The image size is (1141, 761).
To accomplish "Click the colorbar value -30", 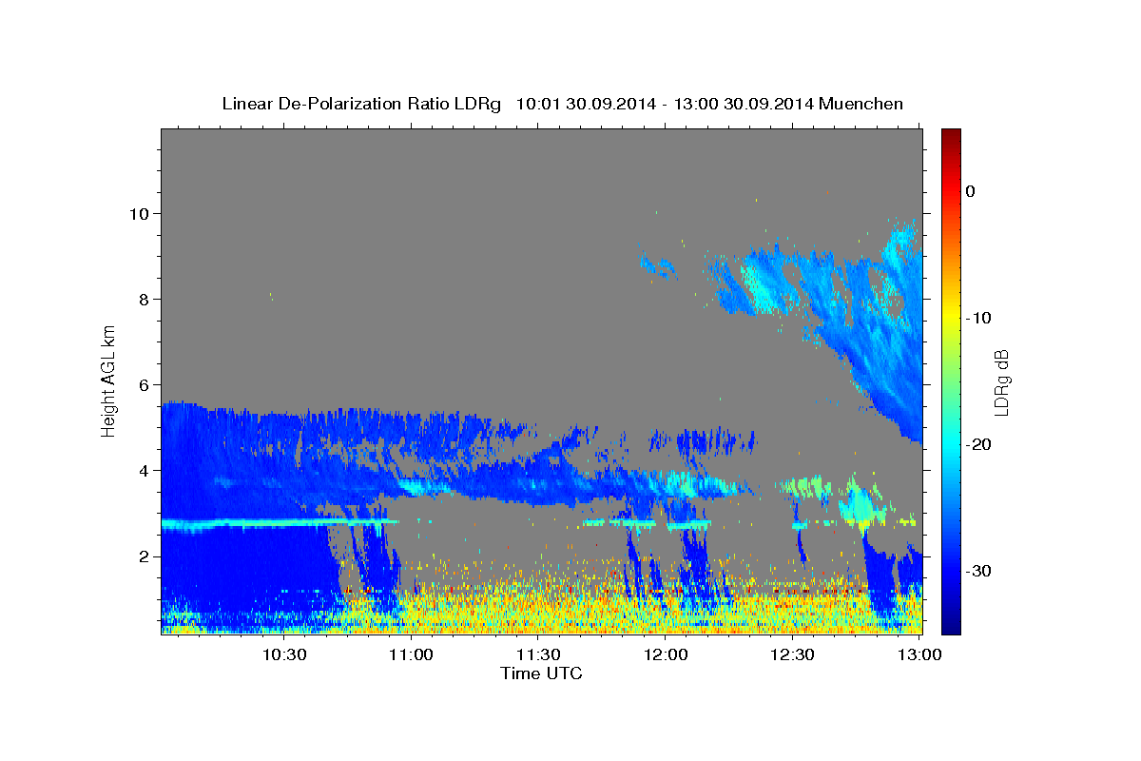I will (978, 571).
